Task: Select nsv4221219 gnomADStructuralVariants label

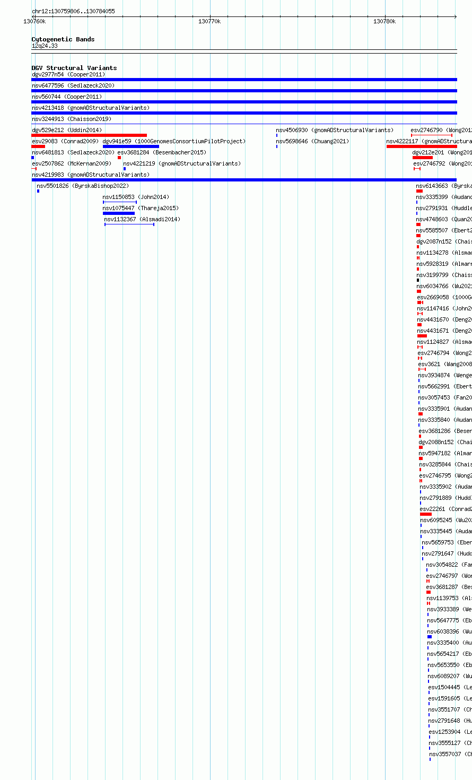Action: 182,163
